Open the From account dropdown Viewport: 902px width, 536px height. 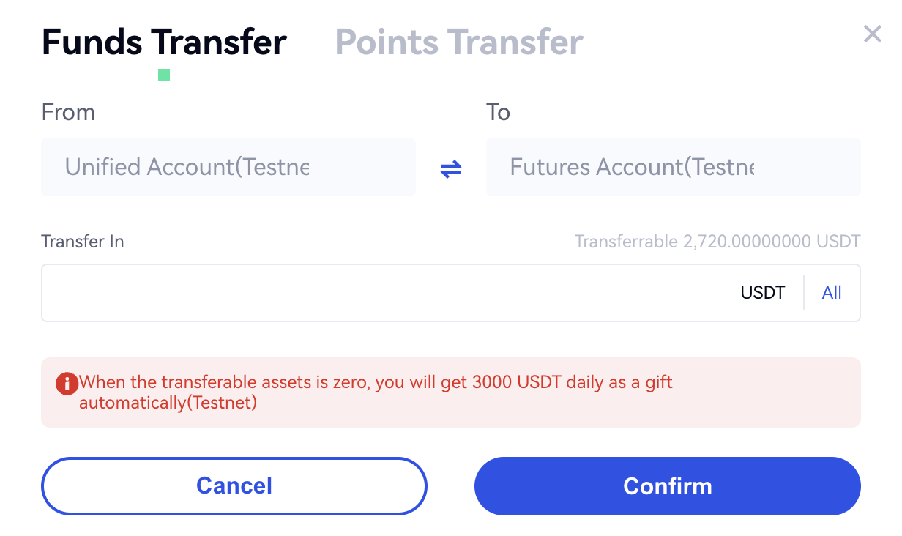228,167
